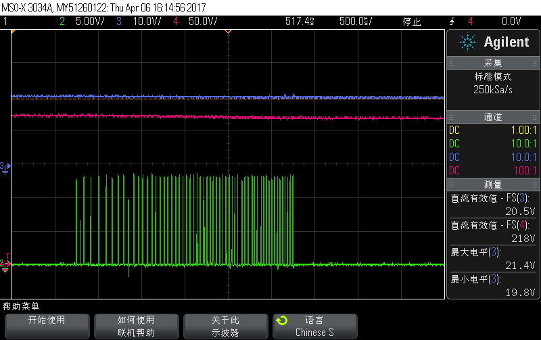Open the 如何使用联机帮助 softkey
This screenshot has width=541, height=340.
point(137,326)
